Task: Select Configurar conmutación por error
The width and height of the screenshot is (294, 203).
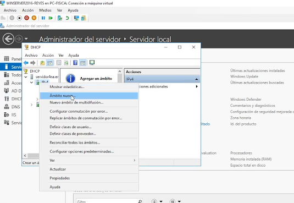Action: click(x=89, y=111)
